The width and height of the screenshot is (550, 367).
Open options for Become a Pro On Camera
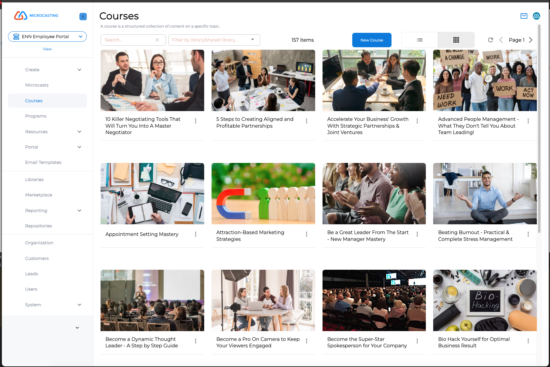[307, 341]
